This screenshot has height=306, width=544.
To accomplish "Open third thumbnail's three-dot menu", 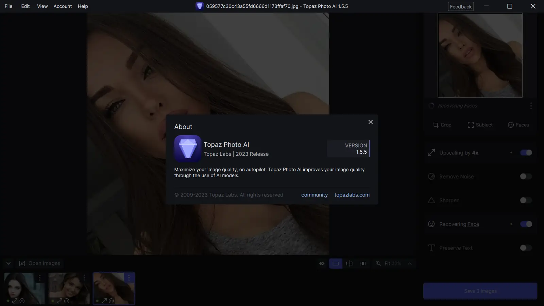I will tap(129, 278).
